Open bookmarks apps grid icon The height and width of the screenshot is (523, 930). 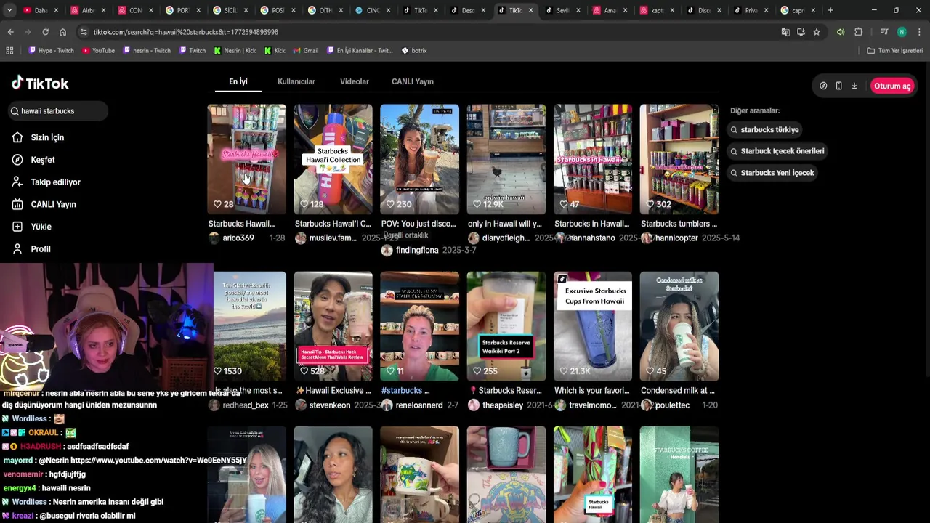(9, 51)
